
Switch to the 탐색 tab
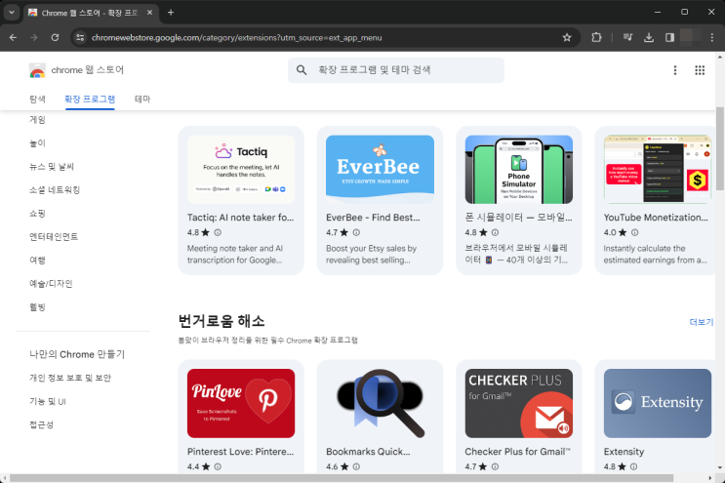(x=37, y=99)
